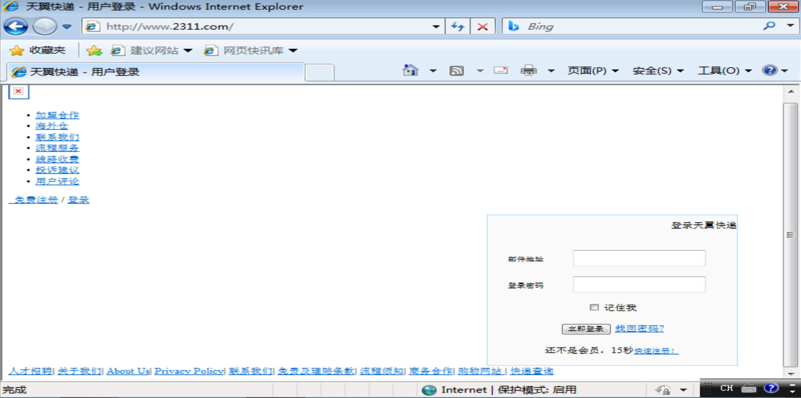Click the Refresh page icon

tap(457, 26)
